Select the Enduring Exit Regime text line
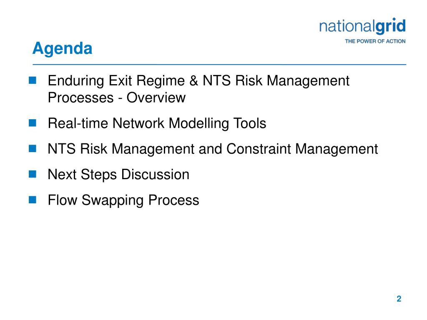Viewport: 427px width, 320px height. click(198, 80)
